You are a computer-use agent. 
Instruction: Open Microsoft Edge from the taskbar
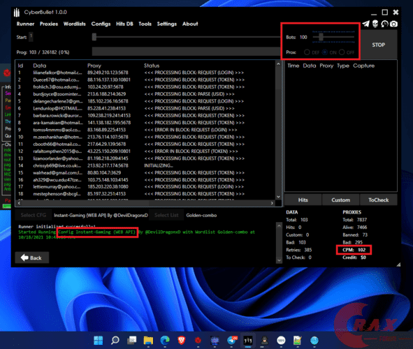pyautogui.click(x=165, y=341)
